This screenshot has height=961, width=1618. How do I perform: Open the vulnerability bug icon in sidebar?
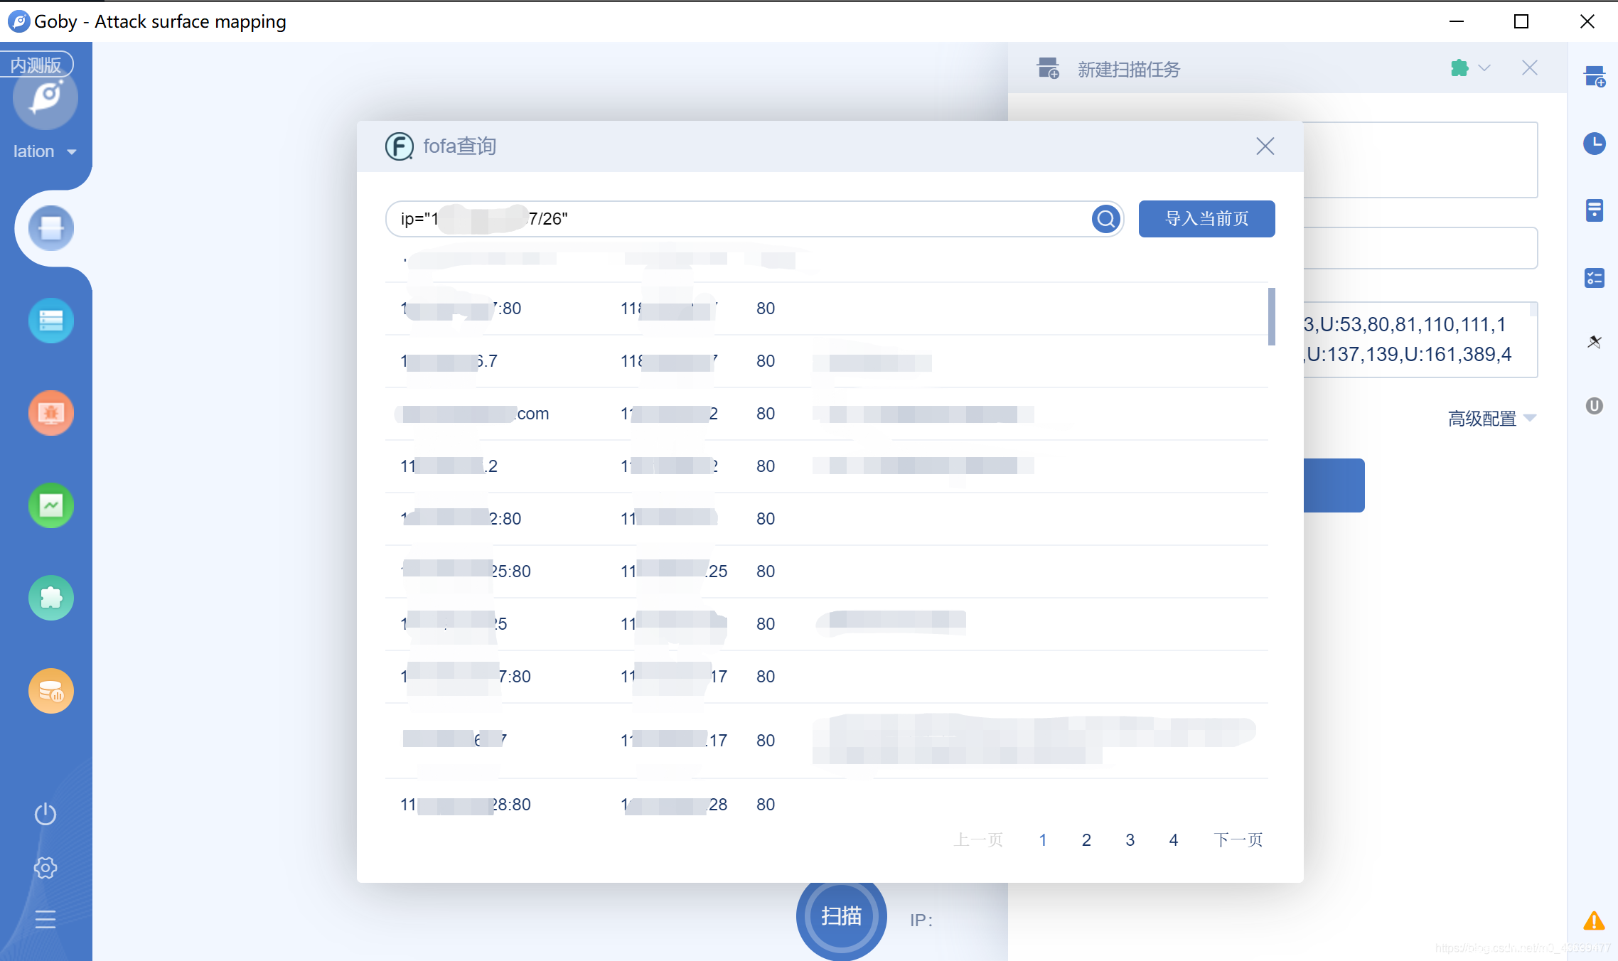(x=50, y=413)
